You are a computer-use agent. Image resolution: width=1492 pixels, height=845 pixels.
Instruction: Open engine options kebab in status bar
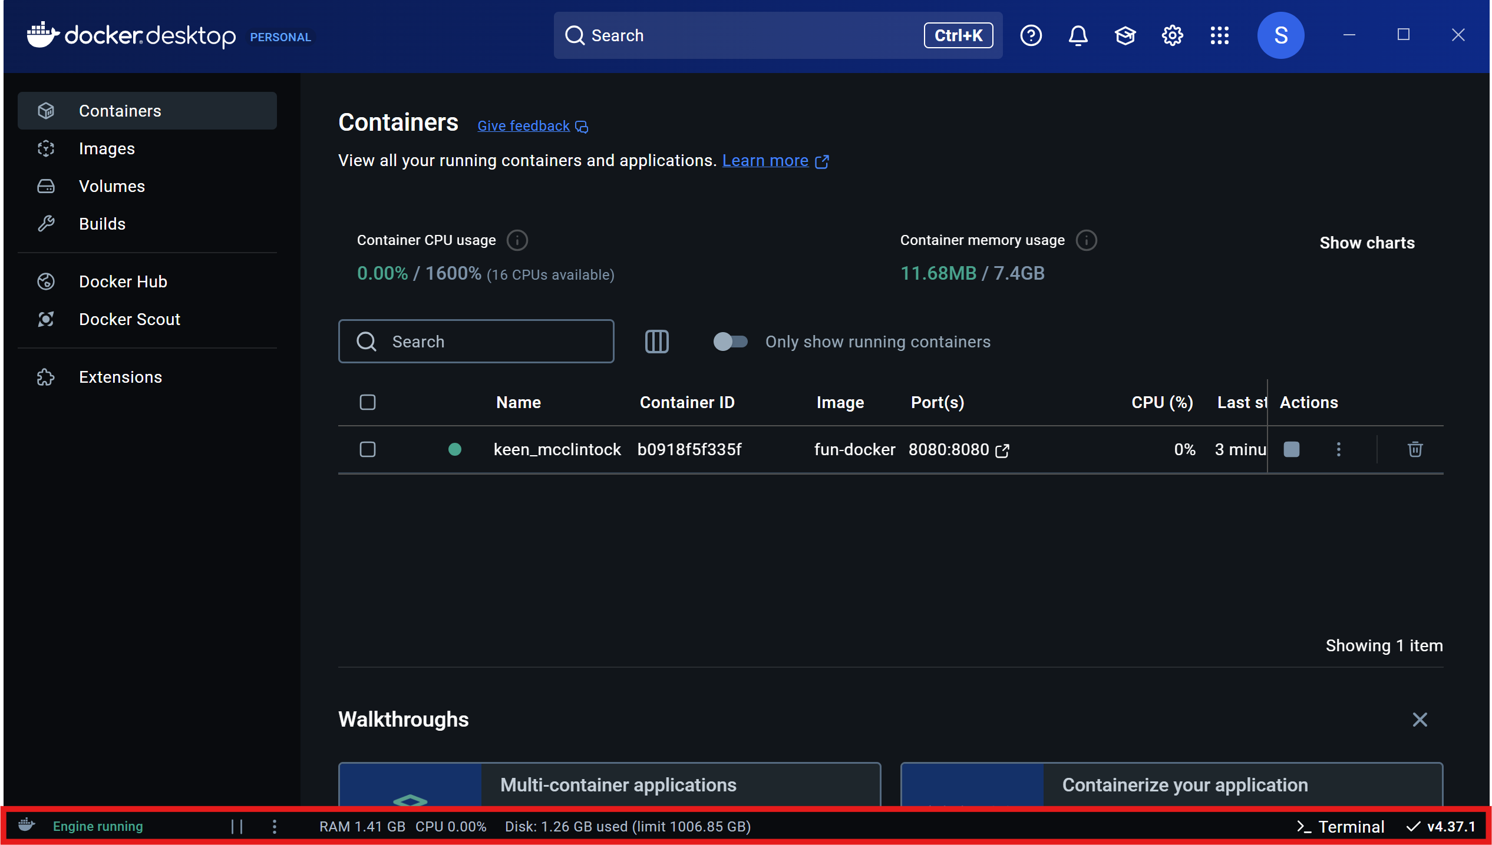pyautogui.click(x=274, y=826)
